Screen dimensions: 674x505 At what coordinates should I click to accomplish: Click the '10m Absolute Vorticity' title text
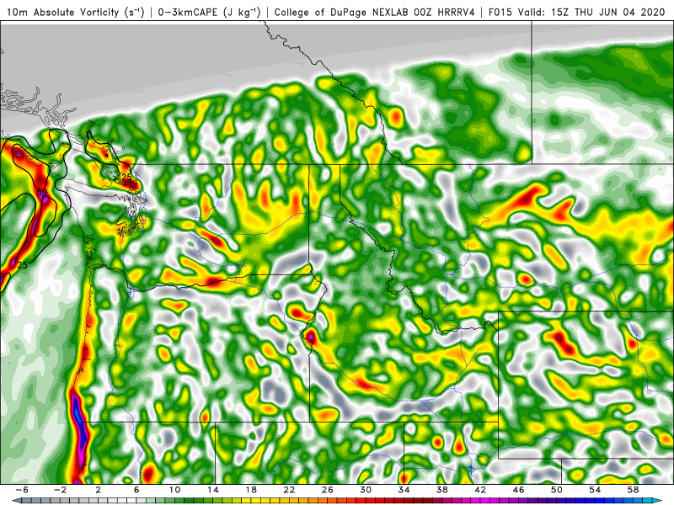pos(62,12)
